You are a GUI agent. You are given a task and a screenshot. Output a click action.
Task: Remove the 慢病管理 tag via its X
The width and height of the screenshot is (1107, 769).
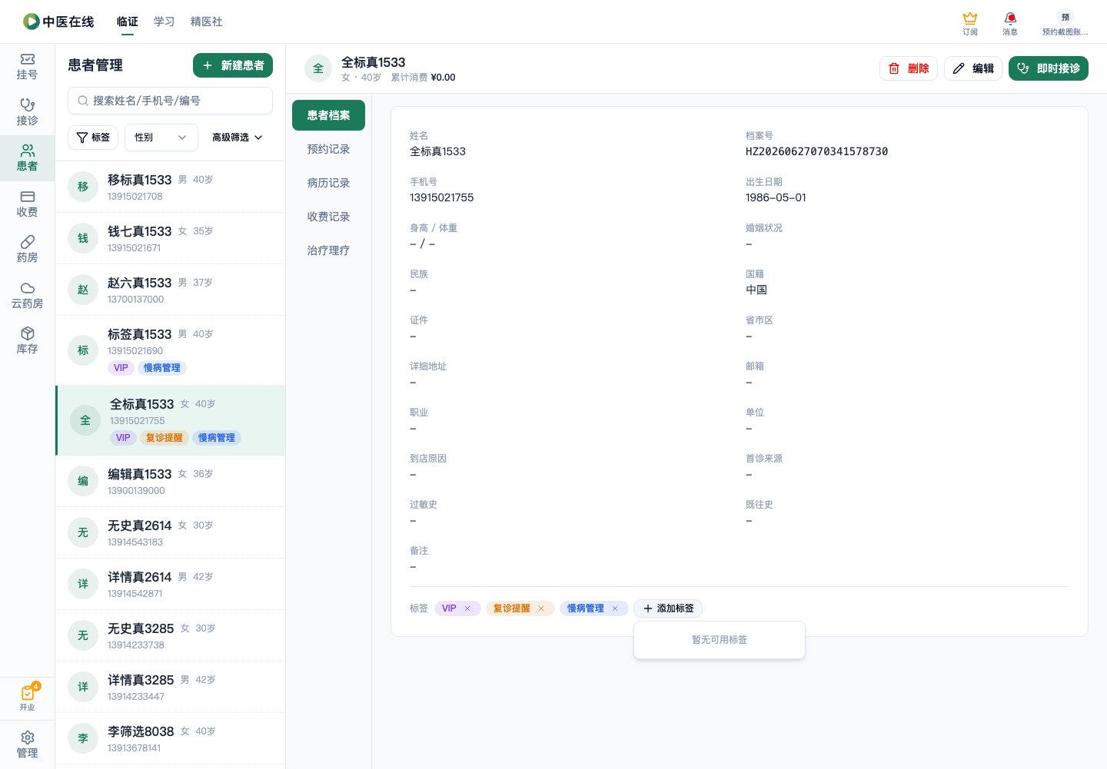[615, 608]
